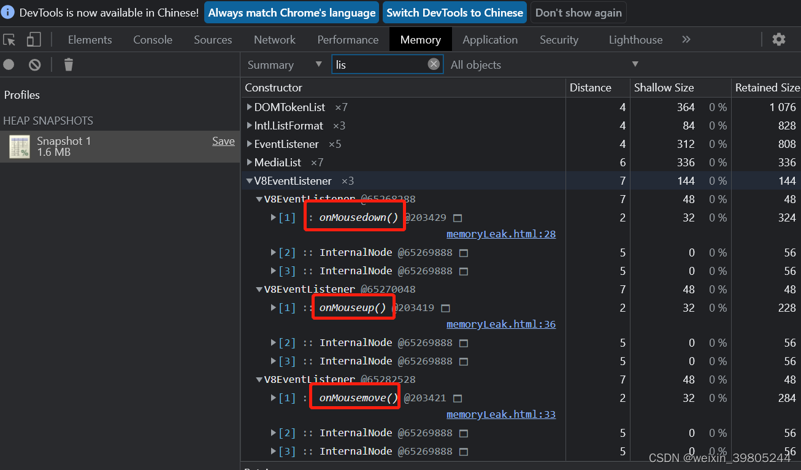Open the All objects filter dropdown
Screen dimensions: 801x470
(545, 64)
